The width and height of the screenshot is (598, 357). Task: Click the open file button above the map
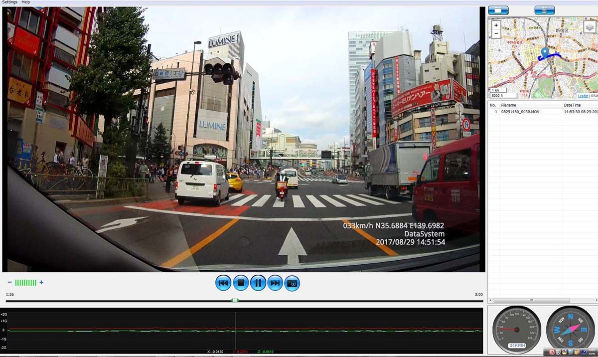point(498,10)
